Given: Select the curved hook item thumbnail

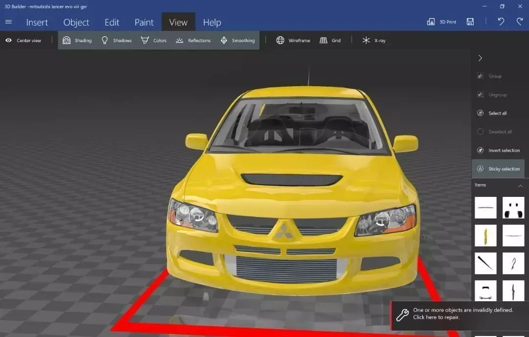Looking at the screenshot, I should tap(513, 263).
